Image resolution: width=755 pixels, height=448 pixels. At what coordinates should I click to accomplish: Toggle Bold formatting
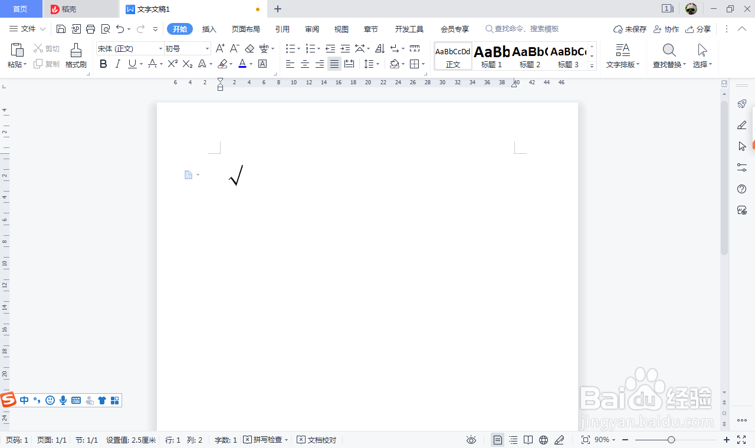pyautogui.click(x=103, y=64)
